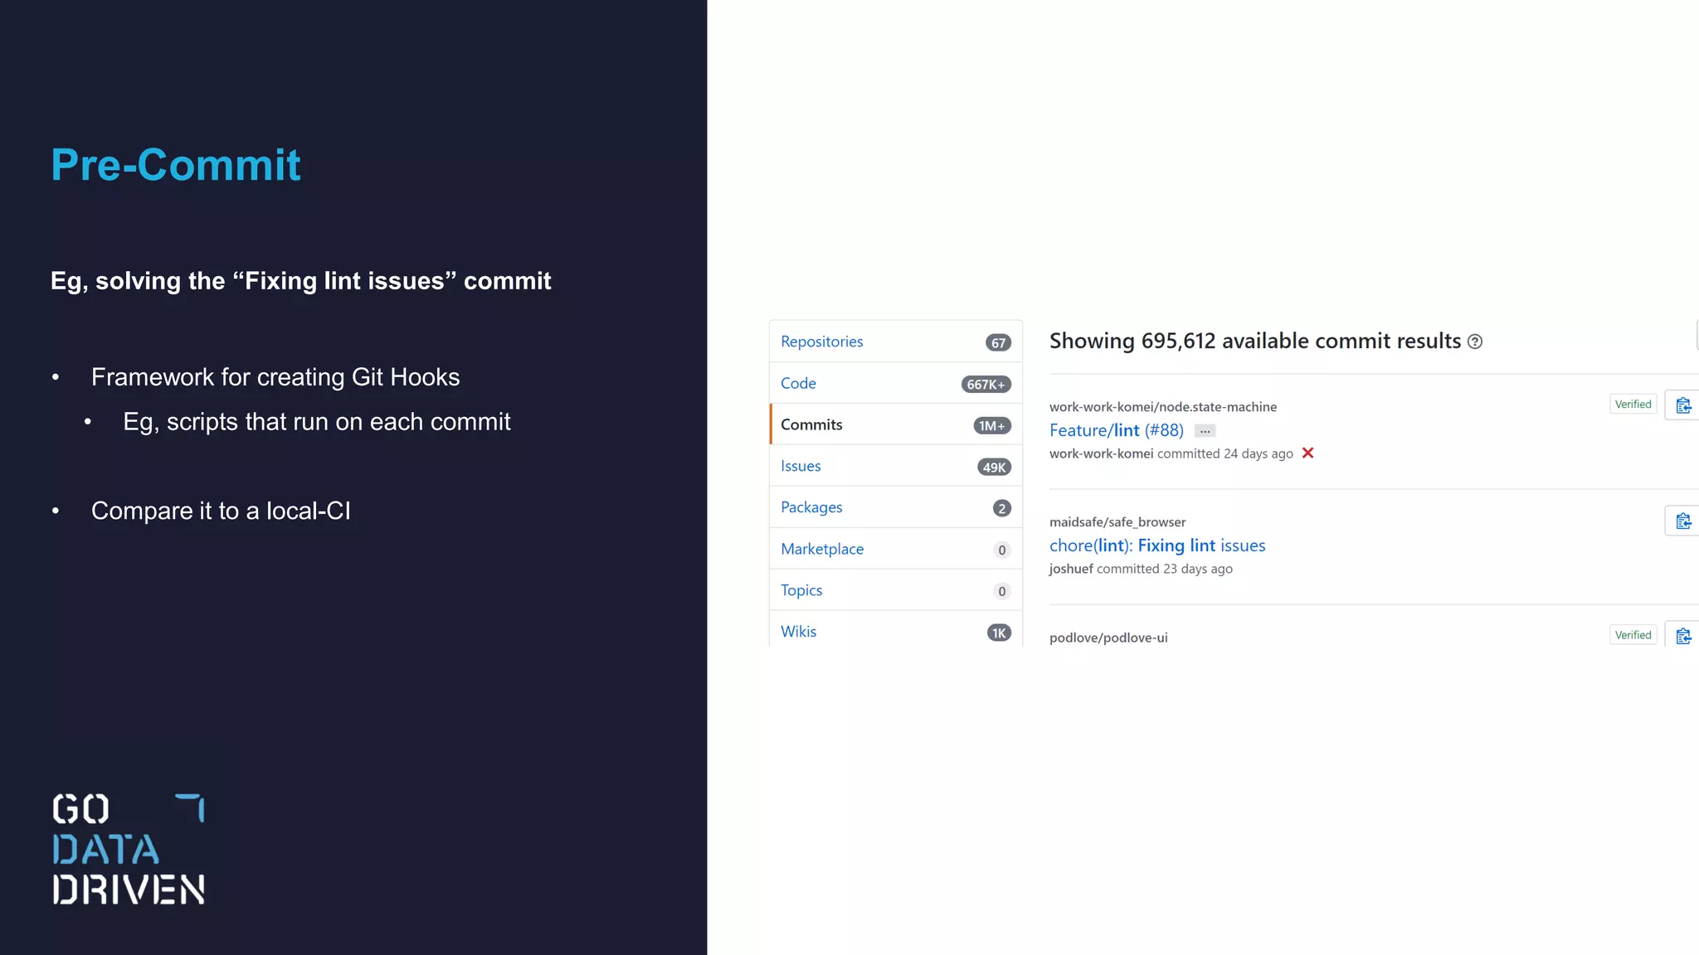Click author joshuef on the lint commit
The image size is (1699, 955).
pyautogui.click(x=1071, y=569)
